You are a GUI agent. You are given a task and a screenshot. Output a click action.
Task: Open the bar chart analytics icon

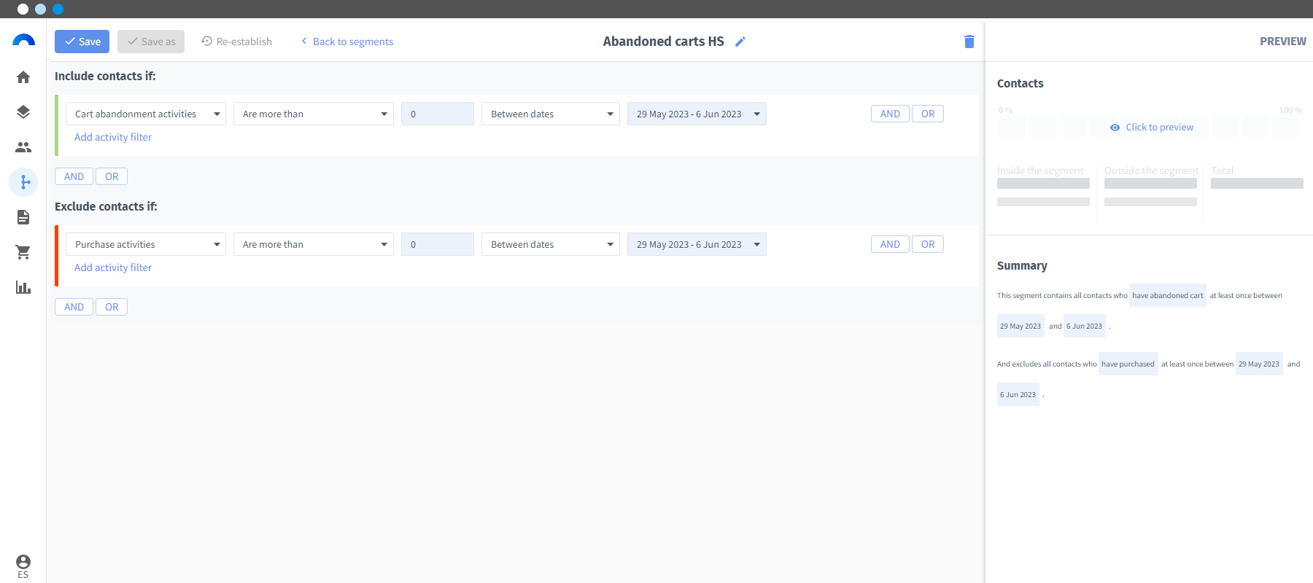click(23, 287)
